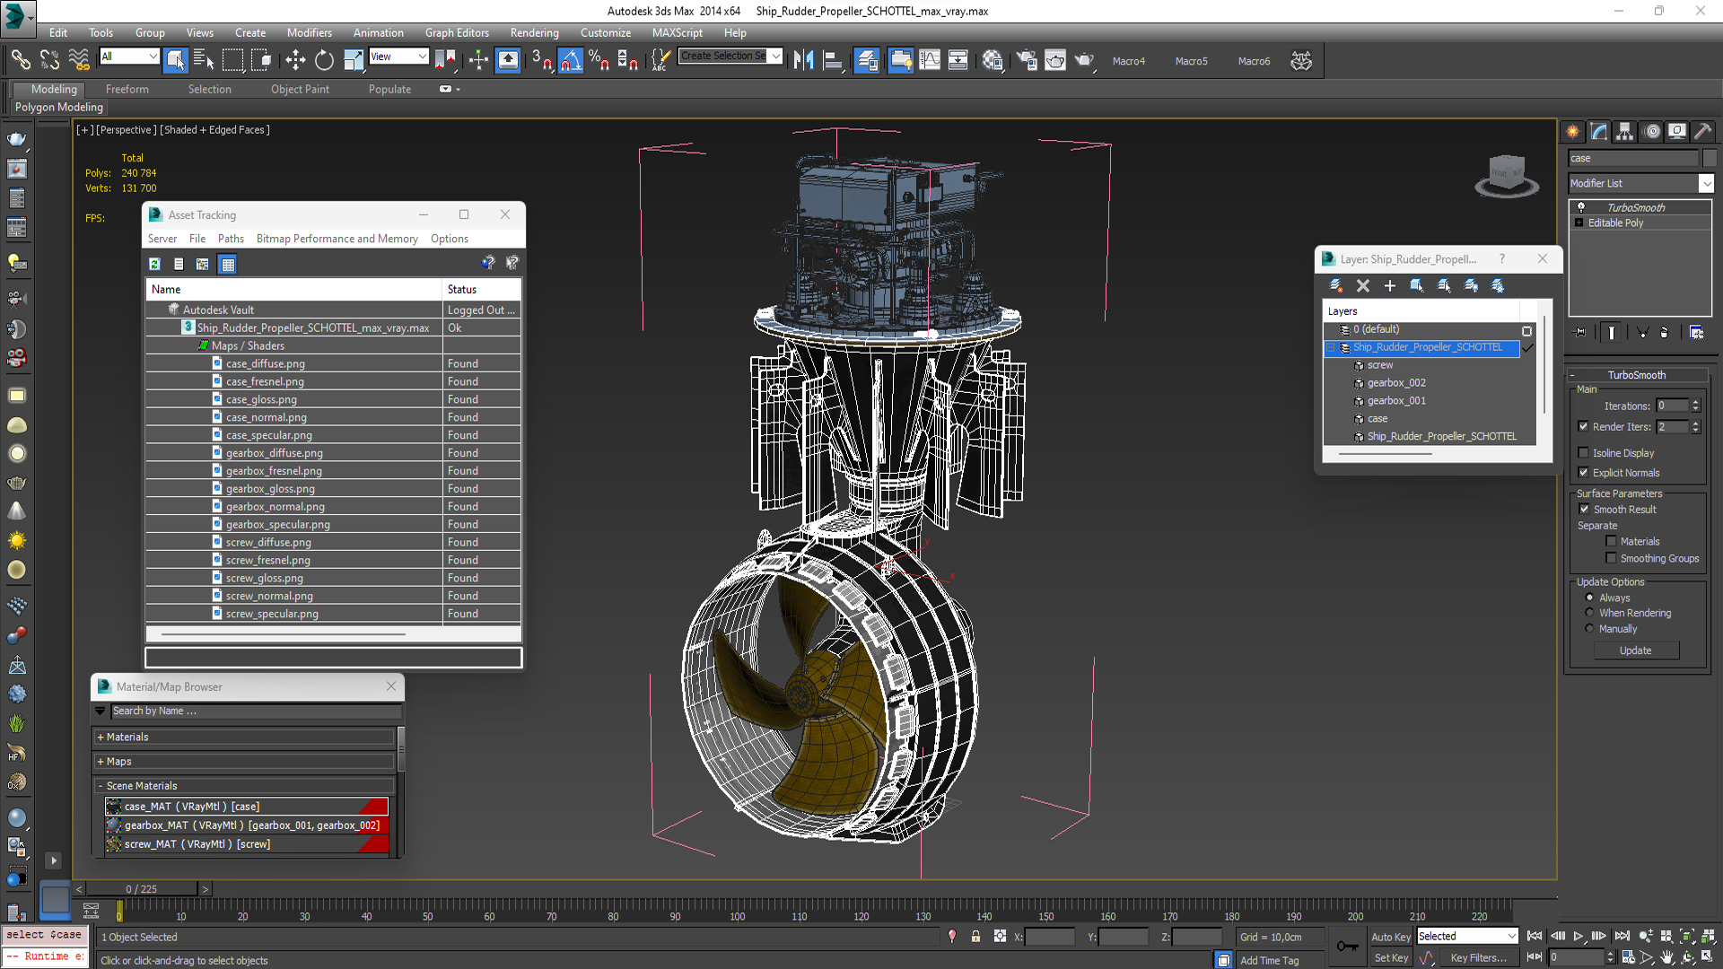Switch to the Freeform ribbon tab

tap(127, 89)
